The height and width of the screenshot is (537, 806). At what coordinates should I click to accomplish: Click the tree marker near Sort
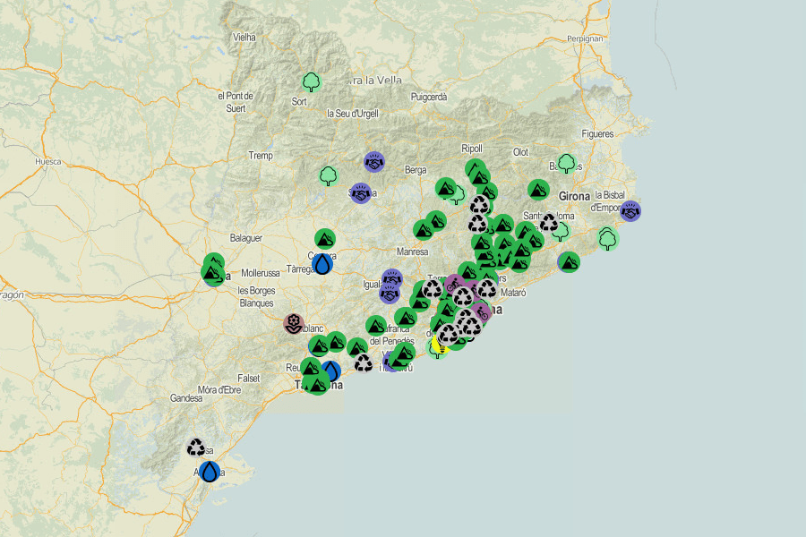coord(311,82)
